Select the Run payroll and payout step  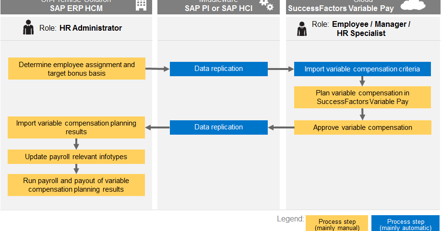[x=76, y=185]
